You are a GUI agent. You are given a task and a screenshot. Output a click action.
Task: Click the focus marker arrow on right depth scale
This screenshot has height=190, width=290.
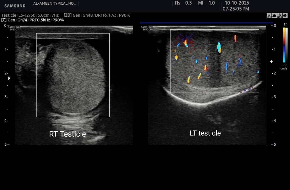271,62
